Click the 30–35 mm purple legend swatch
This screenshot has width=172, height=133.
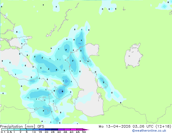pyautogui.click(x=61, y=129)
